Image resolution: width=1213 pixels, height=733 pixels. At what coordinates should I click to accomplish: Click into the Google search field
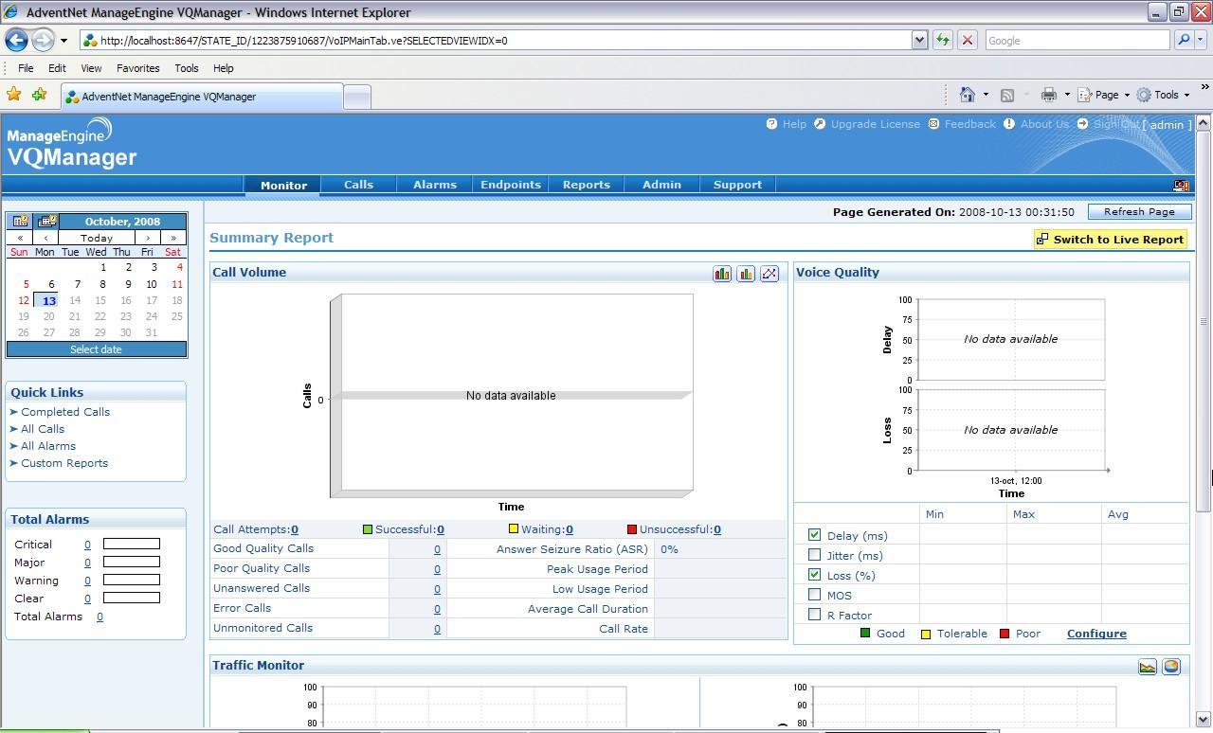1077,40
